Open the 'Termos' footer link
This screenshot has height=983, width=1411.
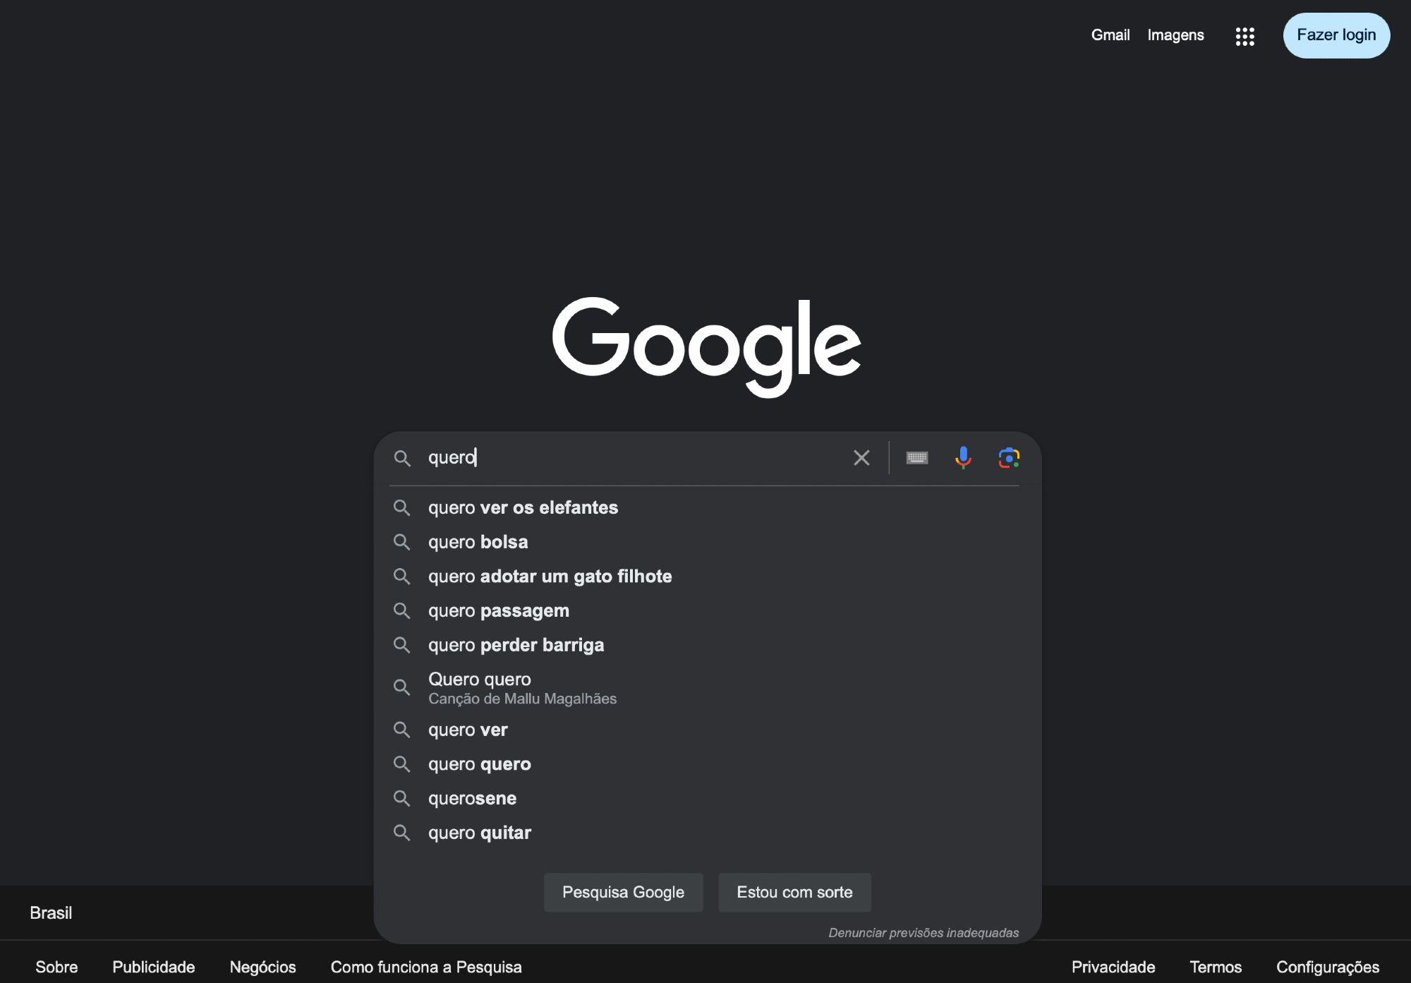point(1216,967)
